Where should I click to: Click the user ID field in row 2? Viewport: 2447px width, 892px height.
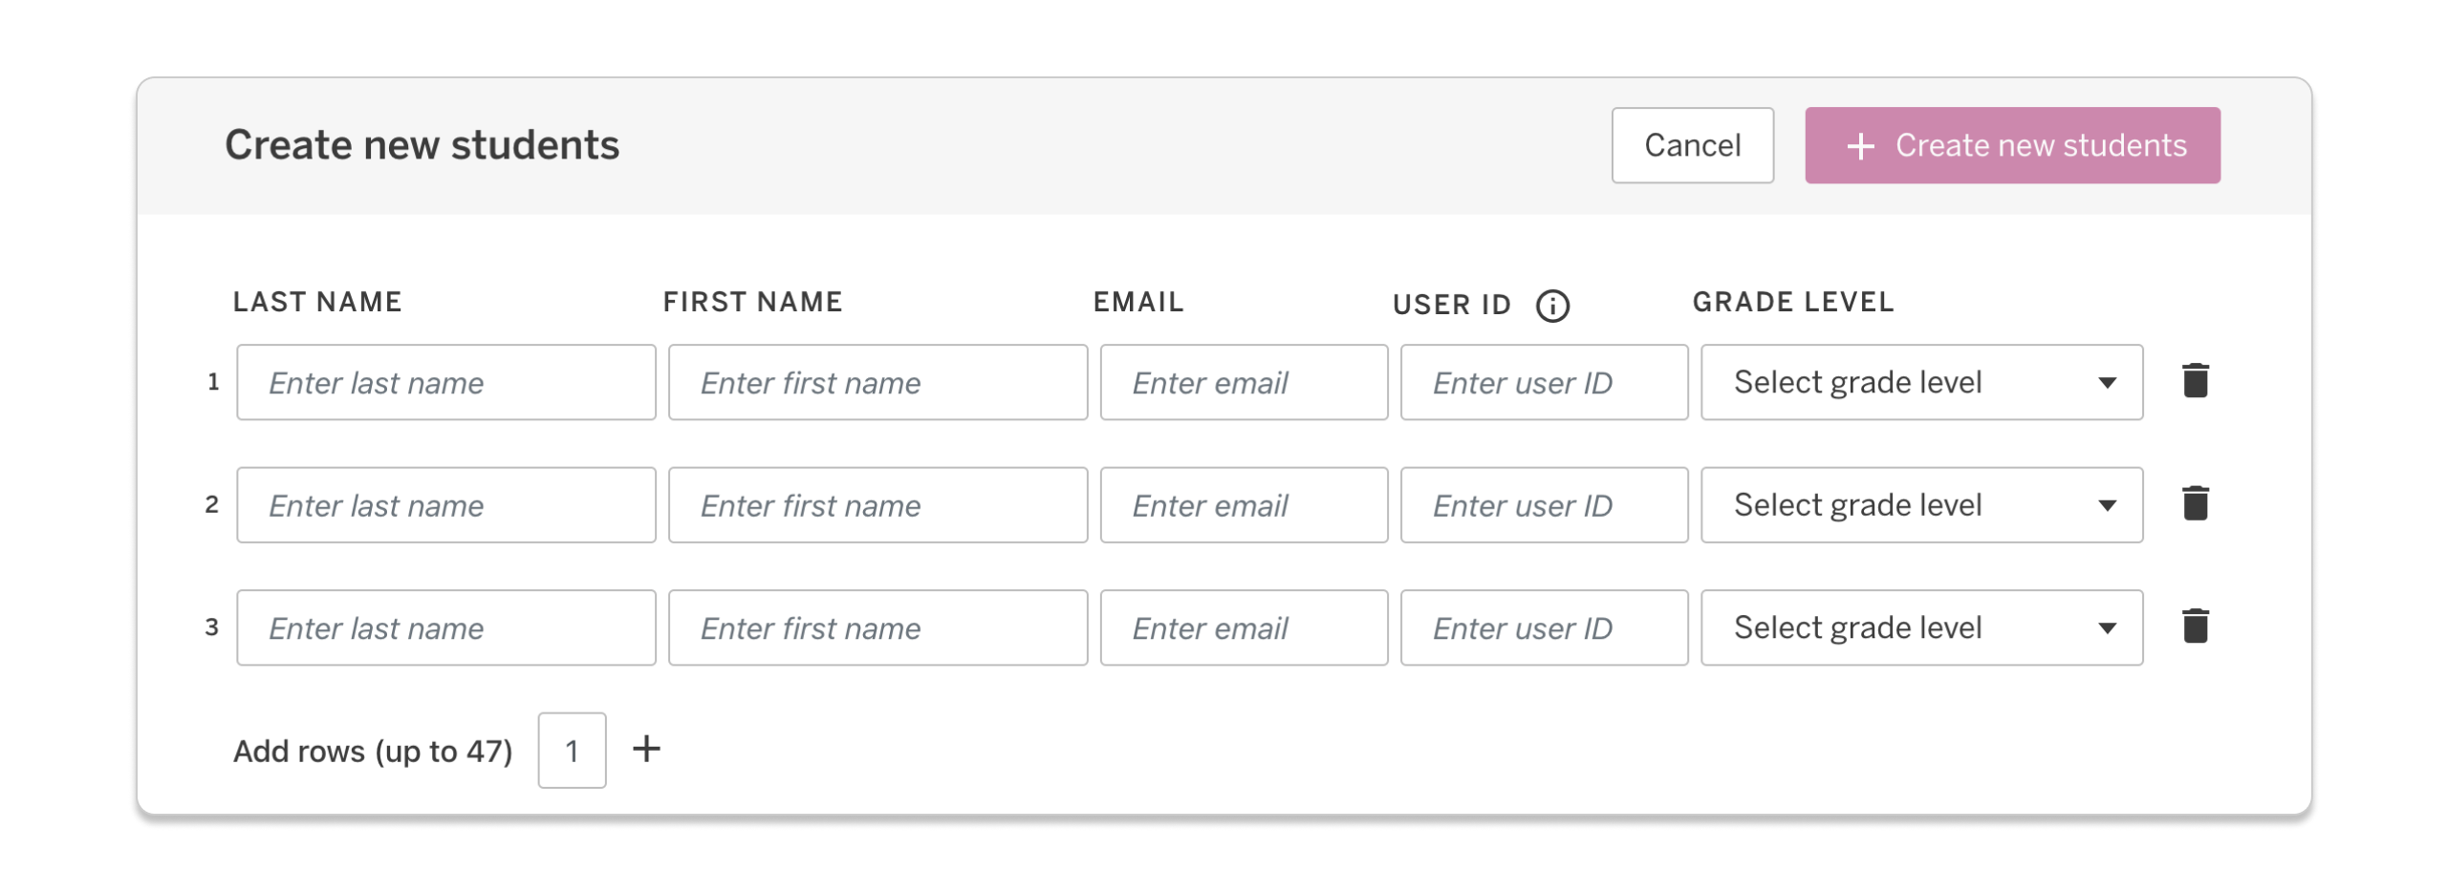tap(1544, 504)
